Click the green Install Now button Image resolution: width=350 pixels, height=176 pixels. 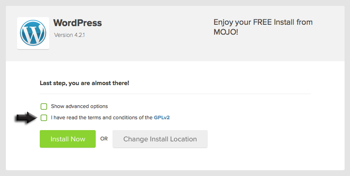pyautogui.click(x=68, y=139)
